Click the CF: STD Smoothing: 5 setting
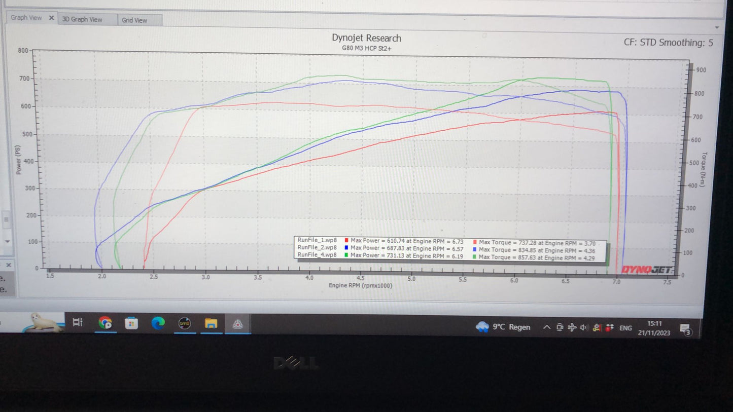Viewport: 733px width, 412px height. [669, 43]
